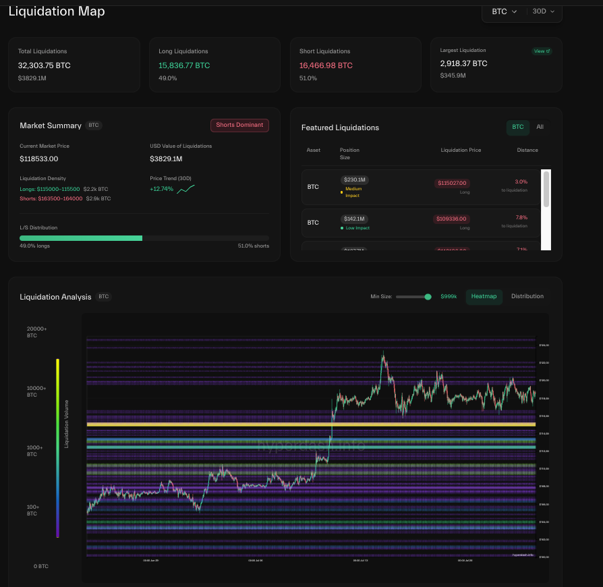The height and width of the screenshot is (587, 603).
Task: Click the View link on Largest Liquidation
Action: pos(542,51)
